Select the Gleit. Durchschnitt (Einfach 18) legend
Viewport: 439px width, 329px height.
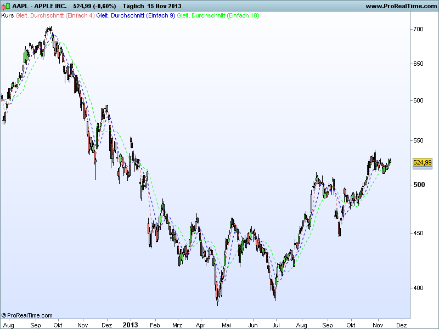(218, 15)
